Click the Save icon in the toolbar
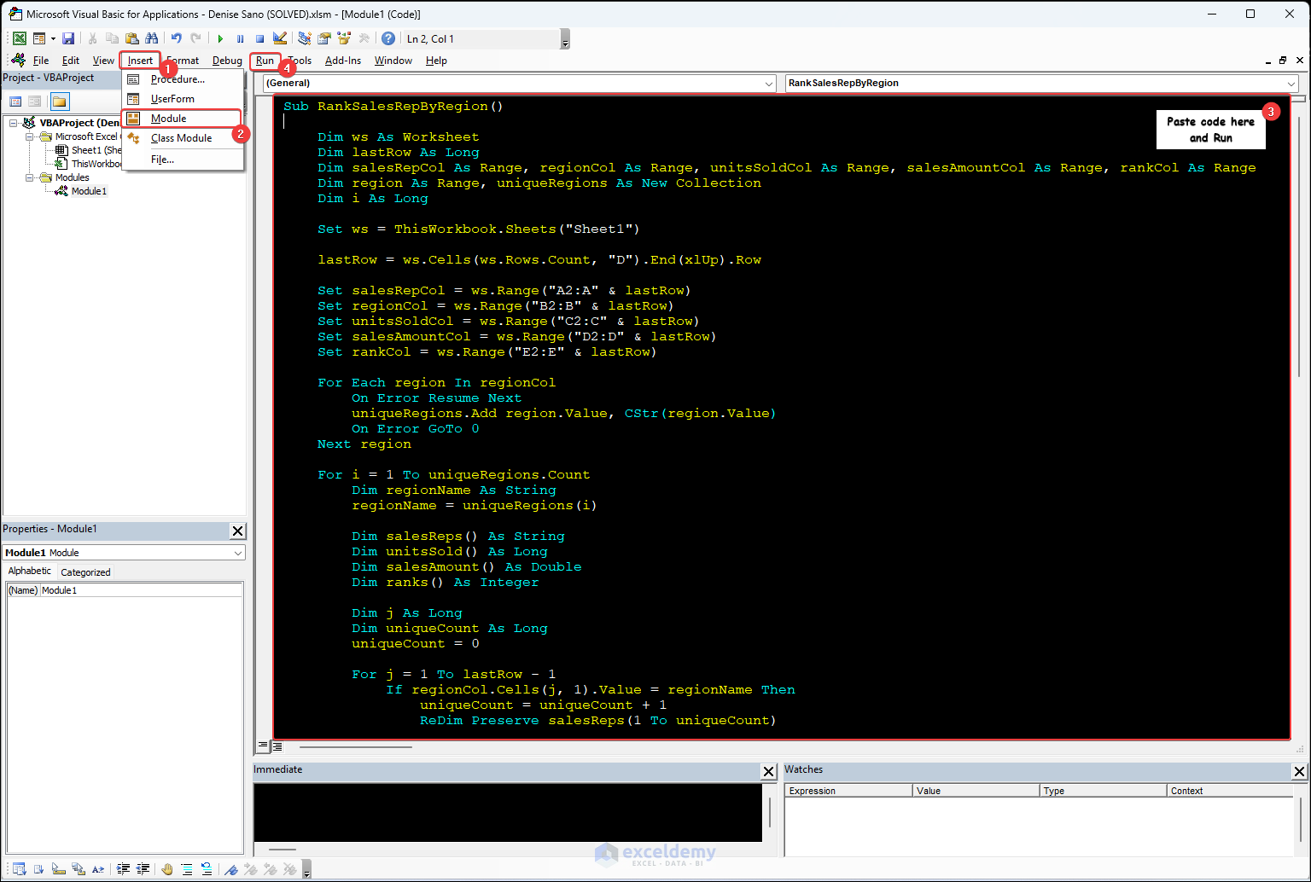The image size is (1311, 882). (68, 38)
